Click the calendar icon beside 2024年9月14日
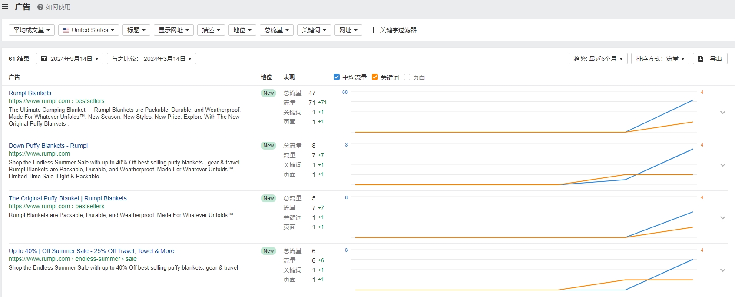The width and height of the screenshot is (735, 297). (x=44, y=59)
